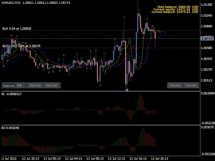Click the Open Sell button
The image size is (215, 161).
[x=52, y=85]
